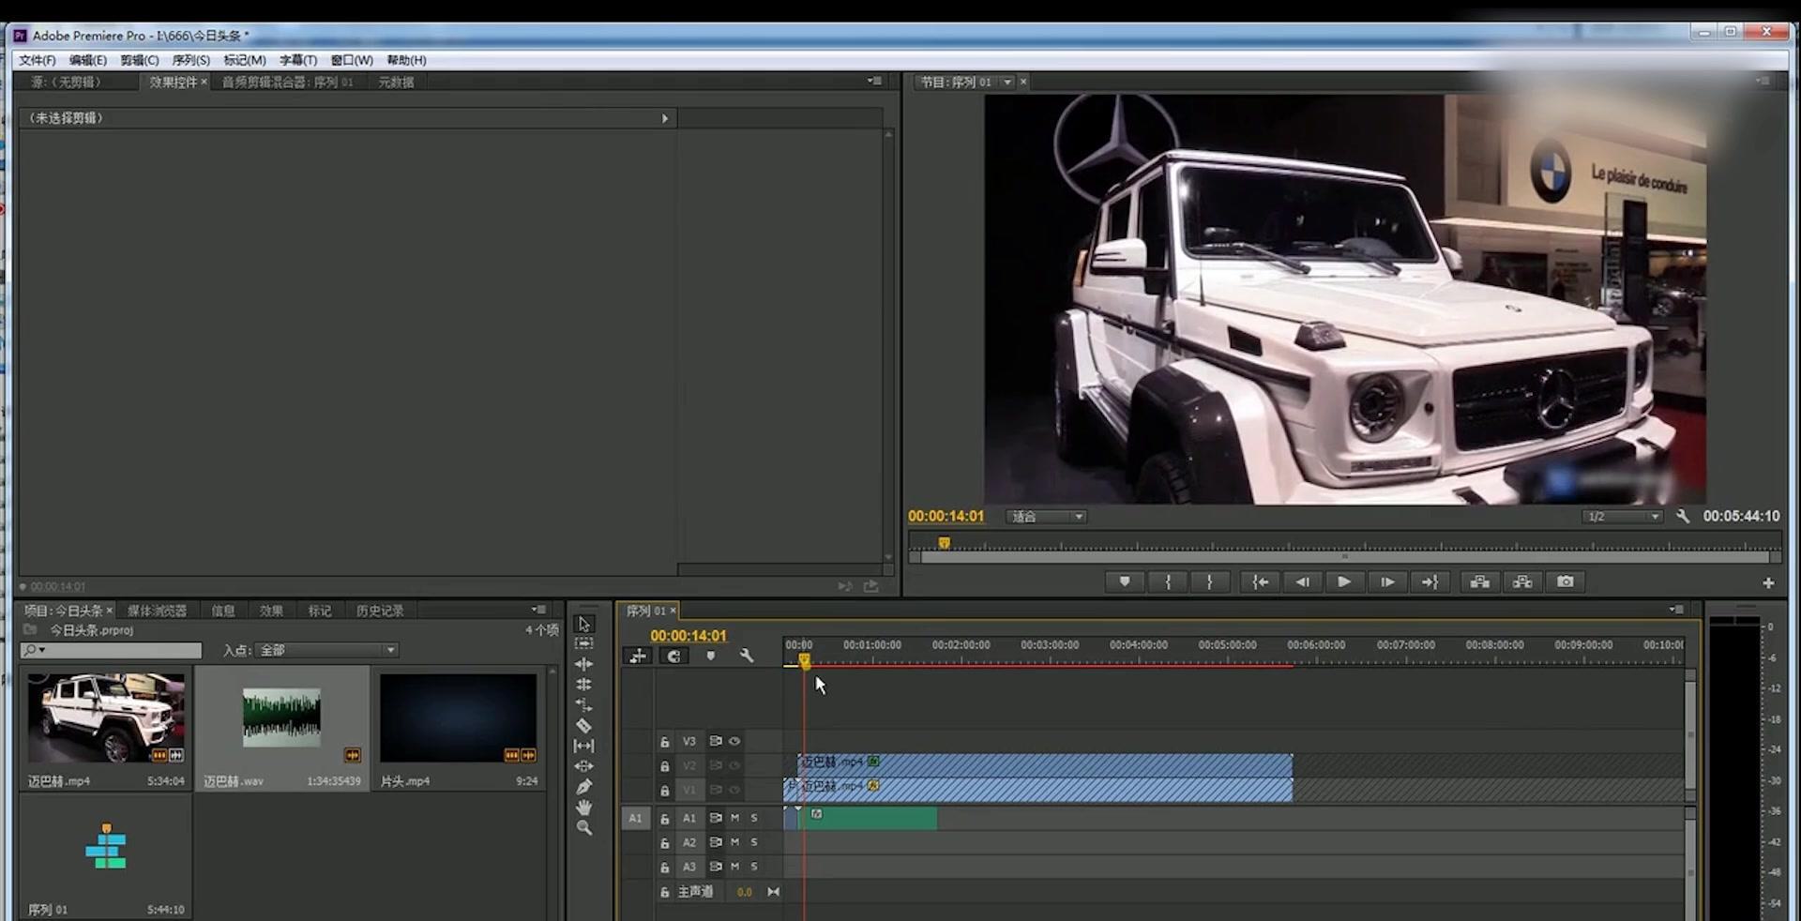Click the Extract button
The height and width of the screenshot is (921, 1801).
1522,582
